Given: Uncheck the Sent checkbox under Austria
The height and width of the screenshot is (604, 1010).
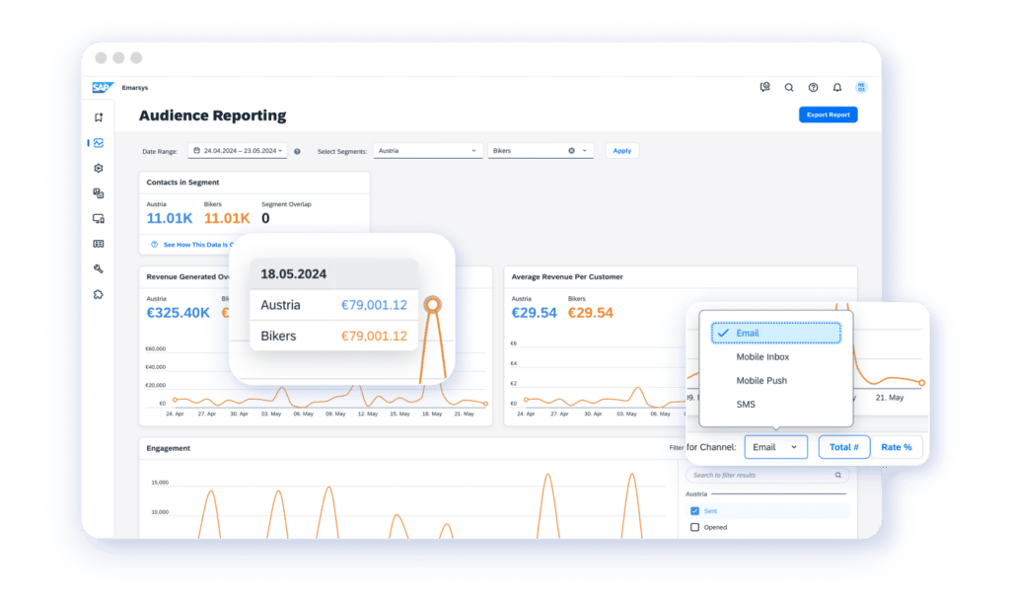Looking at the screenshot, I should click(696, 510).
